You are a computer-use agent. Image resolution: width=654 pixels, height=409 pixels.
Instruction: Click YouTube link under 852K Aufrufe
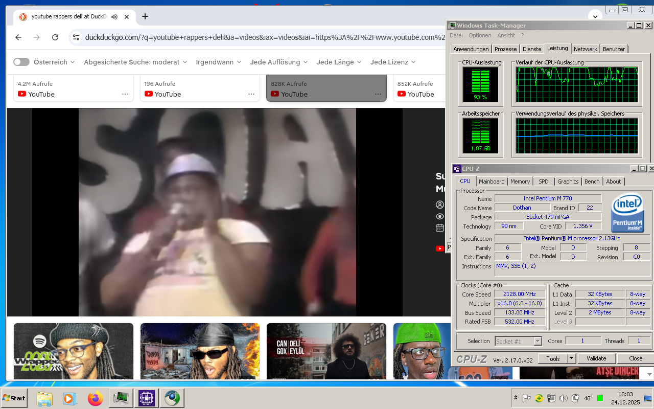click(x=416, y=94)
